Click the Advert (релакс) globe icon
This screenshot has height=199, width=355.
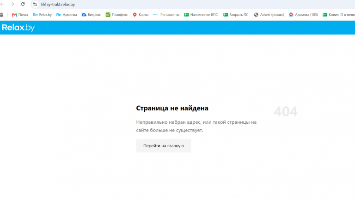coord(256,15)
